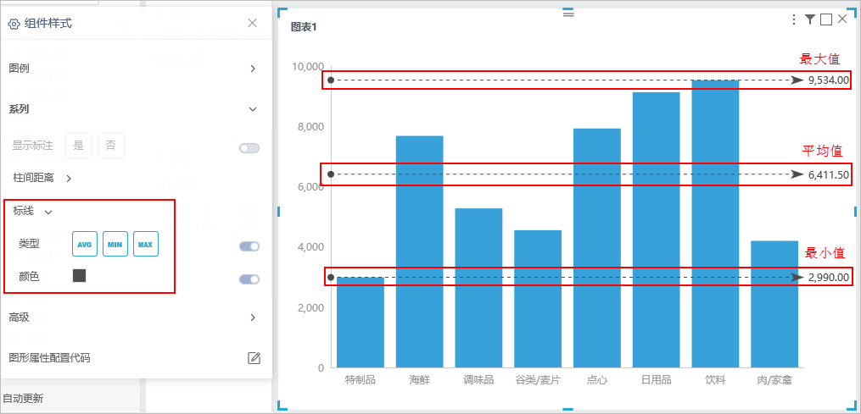The height and width of the screenshot is (414, 861).
Task: Click the 9,534.00 max value label
Action: click(829, 80)
